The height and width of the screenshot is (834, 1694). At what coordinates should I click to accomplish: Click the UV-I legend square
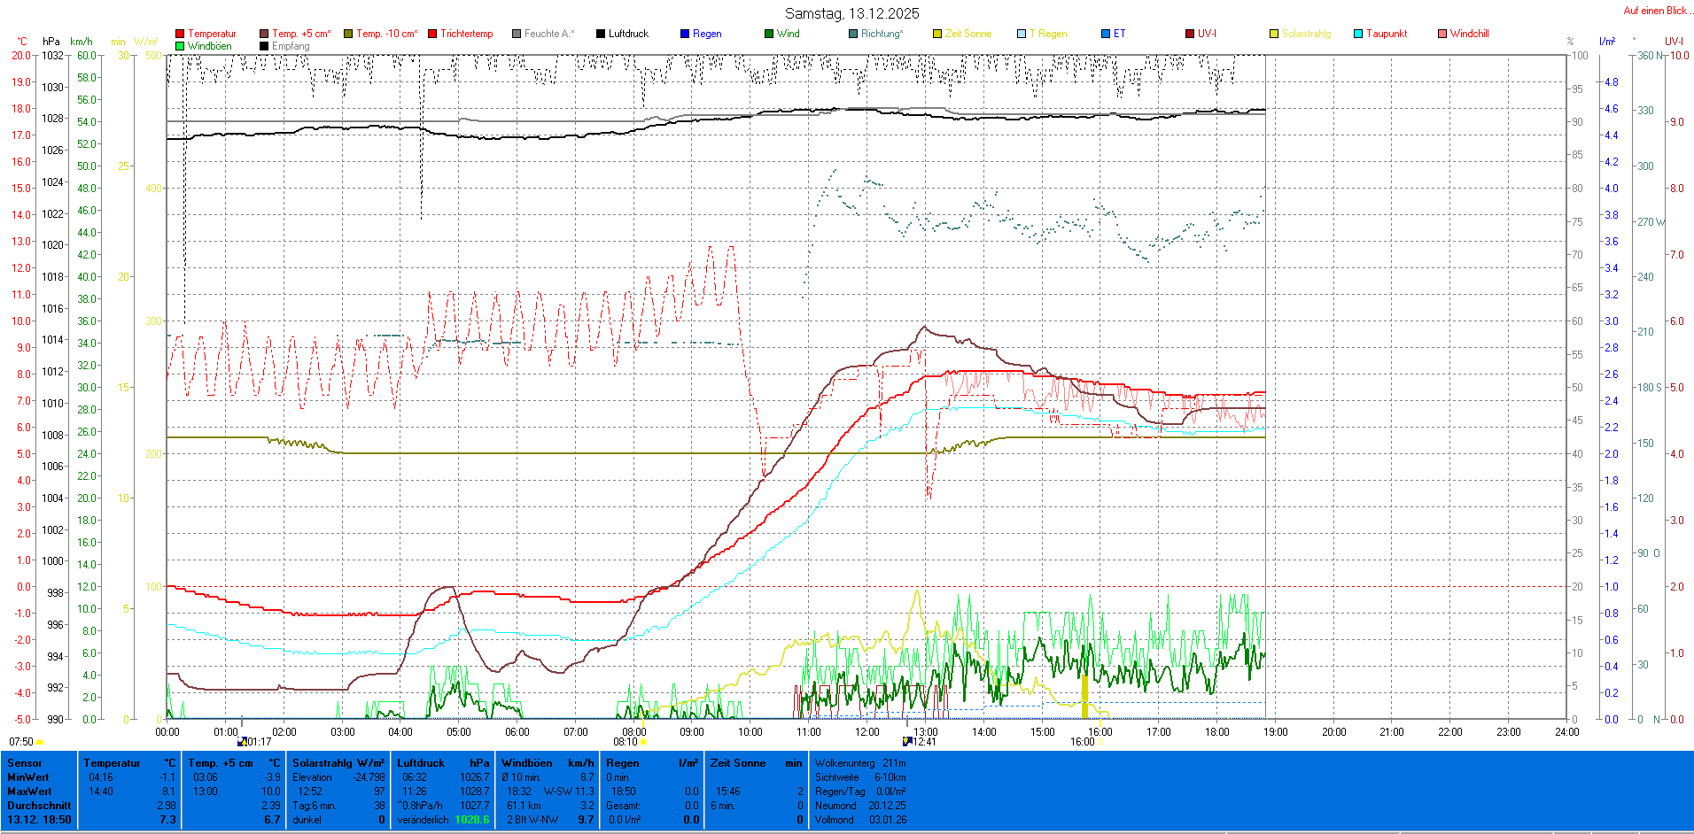[1190, 34]
